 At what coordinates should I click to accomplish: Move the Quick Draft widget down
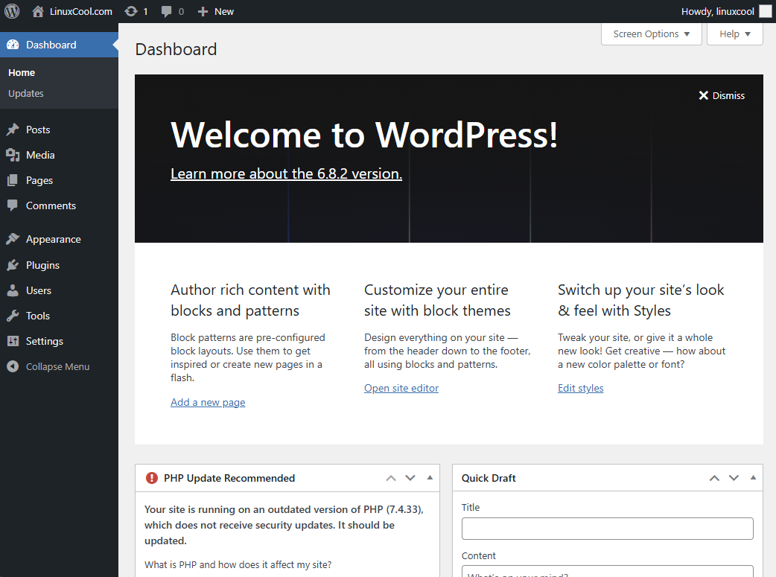point(734,478)
